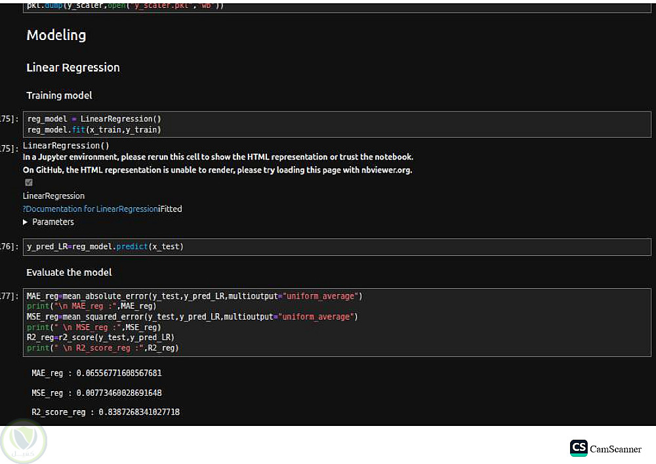Click the Training model heading

click(59, 95)
